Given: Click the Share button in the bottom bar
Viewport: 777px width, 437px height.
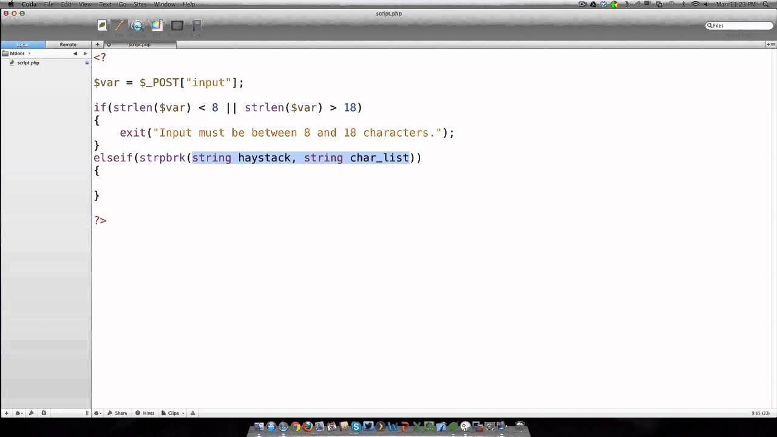Looking at the screenshot, I should [x=118, y=413].
